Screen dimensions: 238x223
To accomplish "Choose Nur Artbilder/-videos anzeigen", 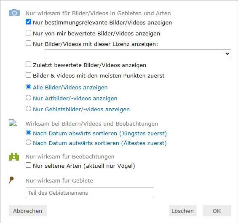I will (28, 98).
